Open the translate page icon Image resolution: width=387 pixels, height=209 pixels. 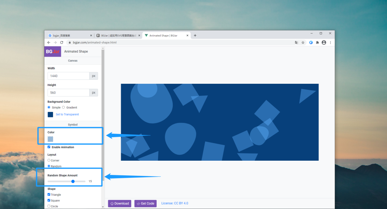pos(296,42)
